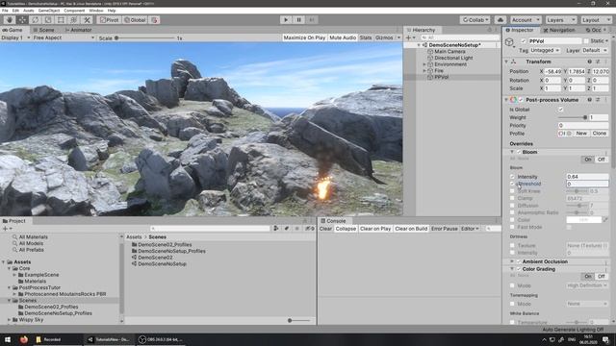Select the Move tool

(x=22, y=20)
